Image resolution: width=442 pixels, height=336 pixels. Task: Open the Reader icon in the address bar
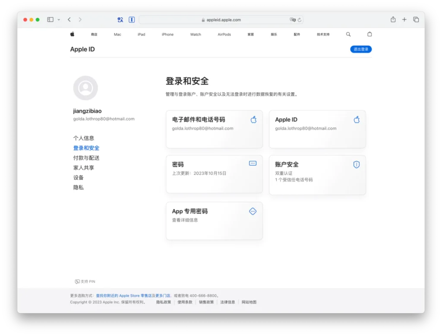click(x=132, y=19)
